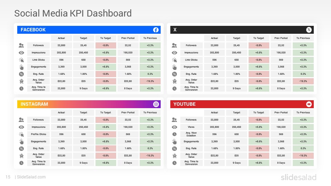The height and width of the screenshot is (186, 331).
Task: Click the Profile Clicks label in Instagram table
Action: [38, 134]
